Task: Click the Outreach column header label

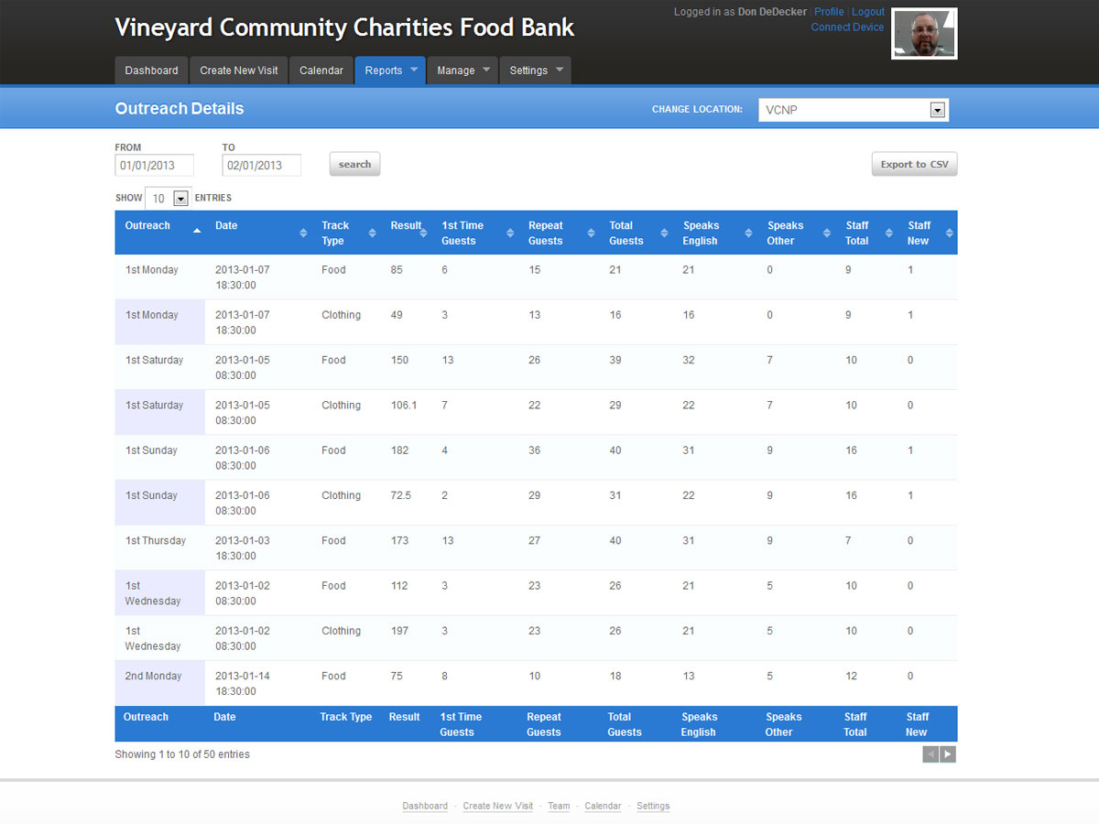Action: 147,225
